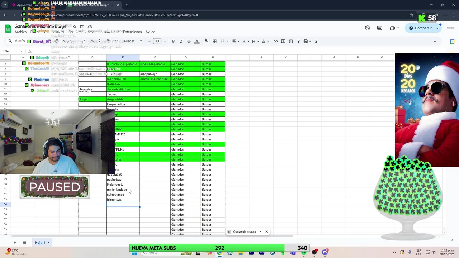Toggle bold formatting
The width and height of the screenshot is (459, 258).
click(x=173, y=41)
